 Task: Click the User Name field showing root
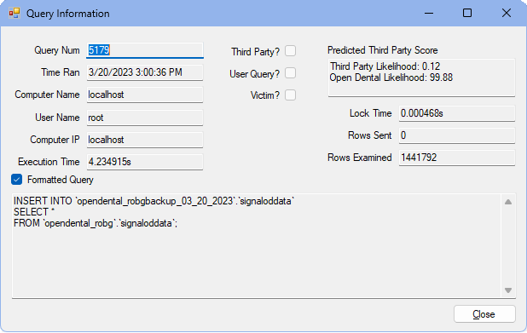coord(145,118)
